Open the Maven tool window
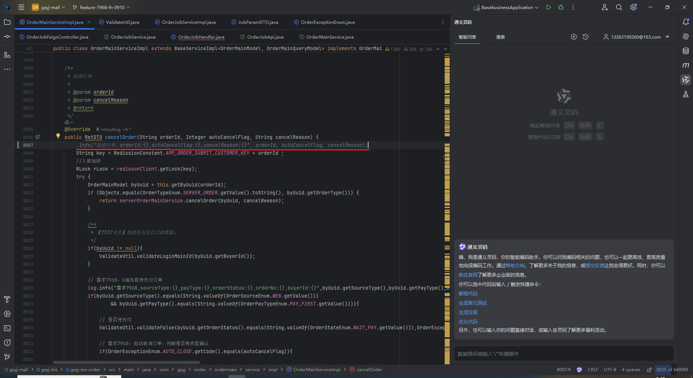Image resolution: width=693 pixels, height=378 pixels. [x=686, y=65]
